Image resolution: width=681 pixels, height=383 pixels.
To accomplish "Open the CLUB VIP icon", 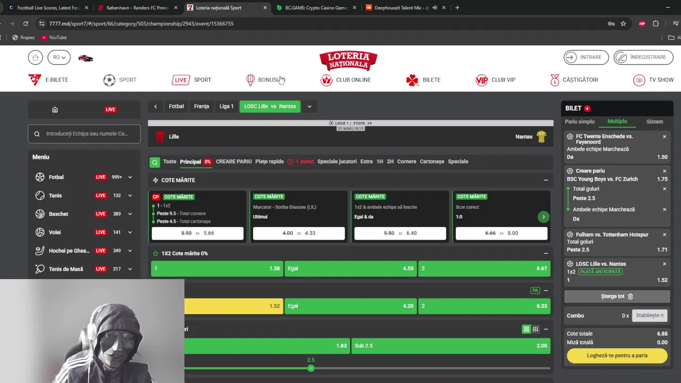I will [481, 80].
